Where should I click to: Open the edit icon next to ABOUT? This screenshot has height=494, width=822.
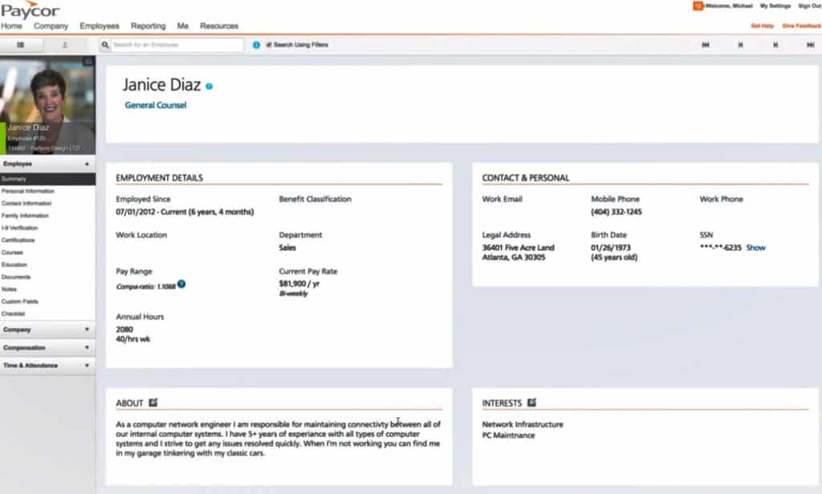153,403
